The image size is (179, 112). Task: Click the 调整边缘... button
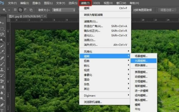pos(167,10)
